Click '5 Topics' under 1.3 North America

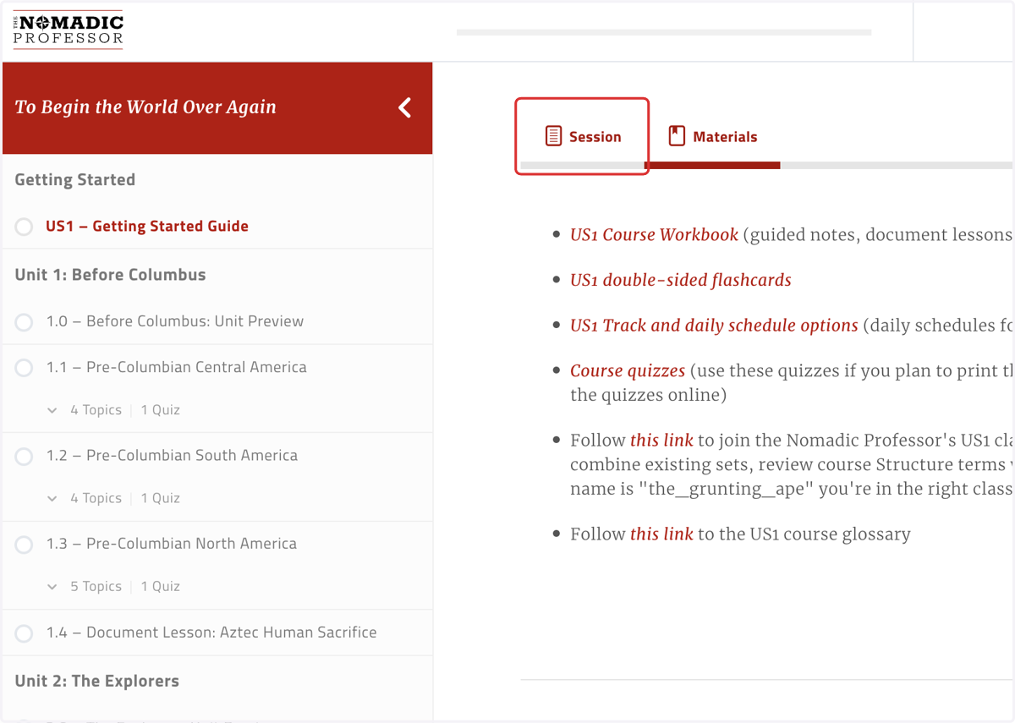pos(96,586)
